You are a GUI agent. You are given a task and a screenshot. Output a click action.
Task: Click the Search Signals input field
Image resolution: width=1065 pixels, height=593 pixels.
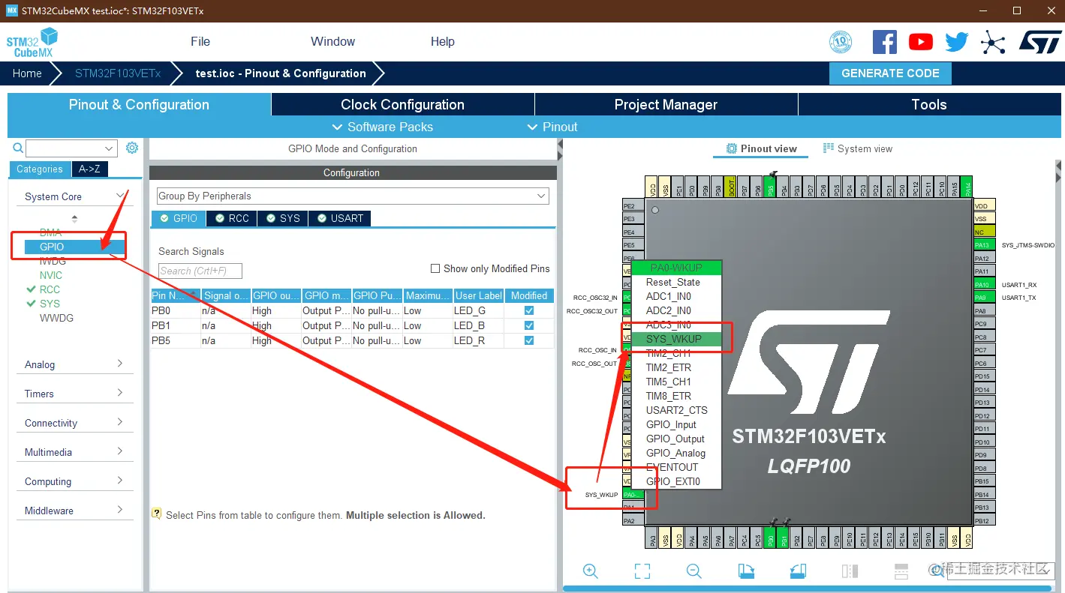point(200,271)
